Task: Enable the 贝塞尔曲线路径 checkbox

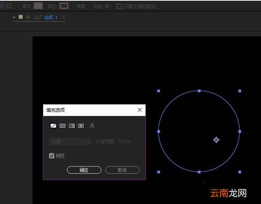Action: [119, 6]
